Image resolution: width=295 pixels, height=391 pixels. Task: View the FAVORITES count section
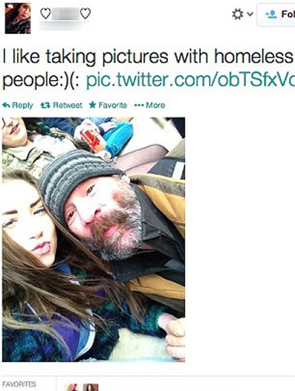coord(19,384)
